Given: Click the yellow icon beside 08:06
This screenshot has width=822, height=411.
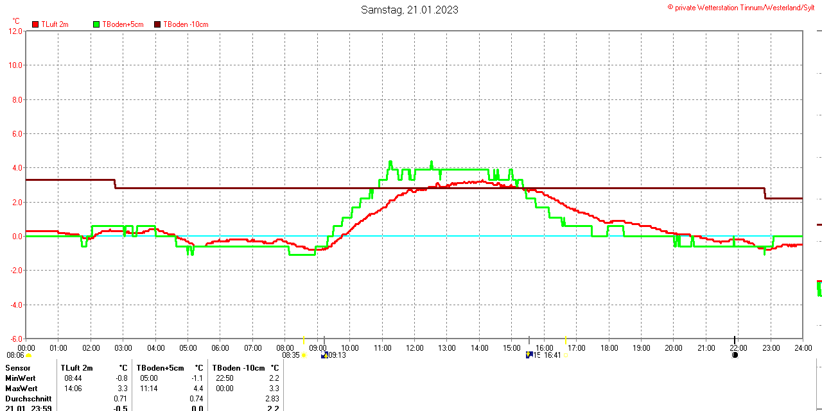Looking at the screenshot, I should (29, 355).
